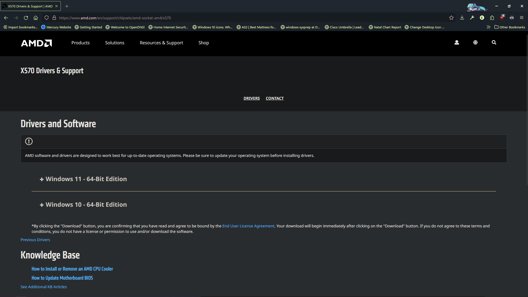The height and width of the screenshot is (297, 528).
Task: Open Home Internet Security bookmark
Action: pyautogui.click(x=168, y=27)
